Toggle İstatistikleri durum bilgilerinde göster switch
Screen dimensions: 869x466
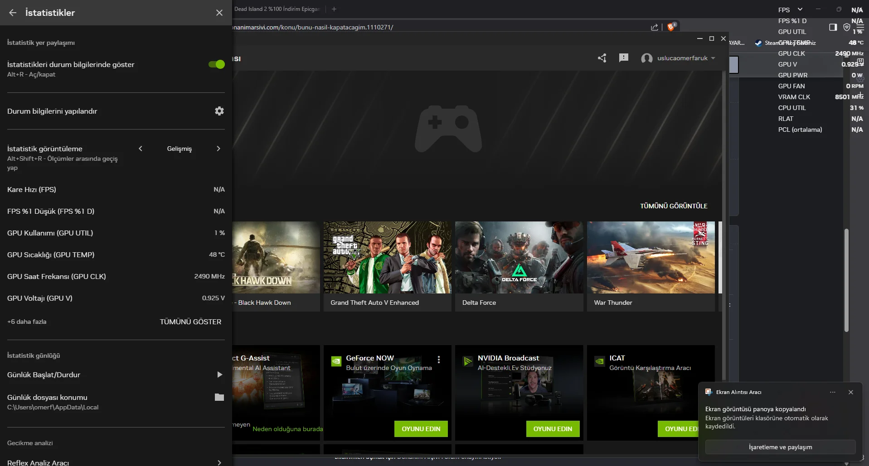[x=216, y=64]
